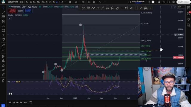Viewport: 191px width, 107px height.
Task: Open the geometric shapes tools in left sidebar
Action: coord(3,30)
